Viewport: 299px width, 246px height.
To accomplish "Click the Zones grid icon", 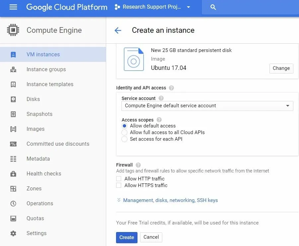I will pos(13,188).
